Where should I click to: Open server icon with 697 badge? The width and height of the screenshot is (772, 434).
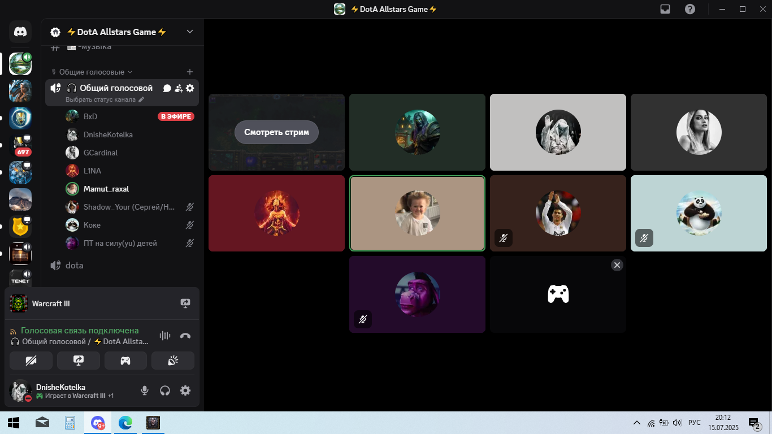click(20, 145)
